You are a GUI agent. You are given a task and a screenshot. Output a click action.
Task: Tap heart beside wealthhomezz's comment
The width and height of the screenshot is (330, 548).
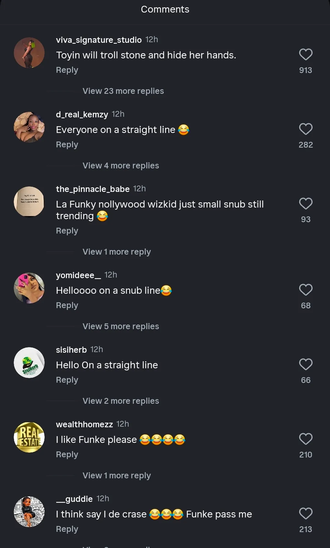click(306, 439)
